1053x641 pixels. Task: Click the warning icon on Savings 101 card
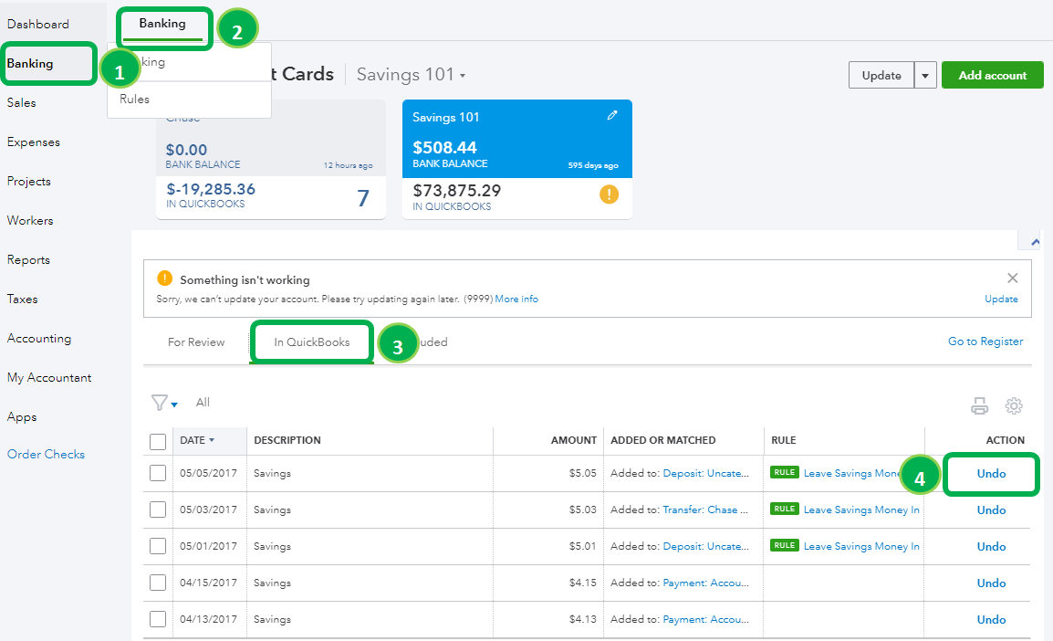(610, 194)
